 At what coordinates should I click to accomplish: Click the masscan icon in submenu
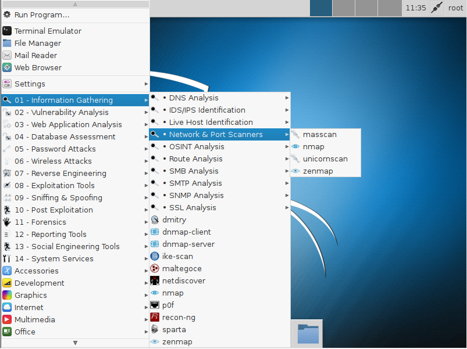295,134
